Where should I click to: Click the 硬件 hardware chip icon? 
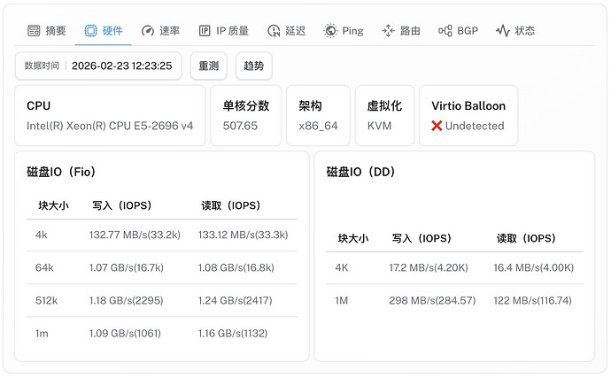91,30
